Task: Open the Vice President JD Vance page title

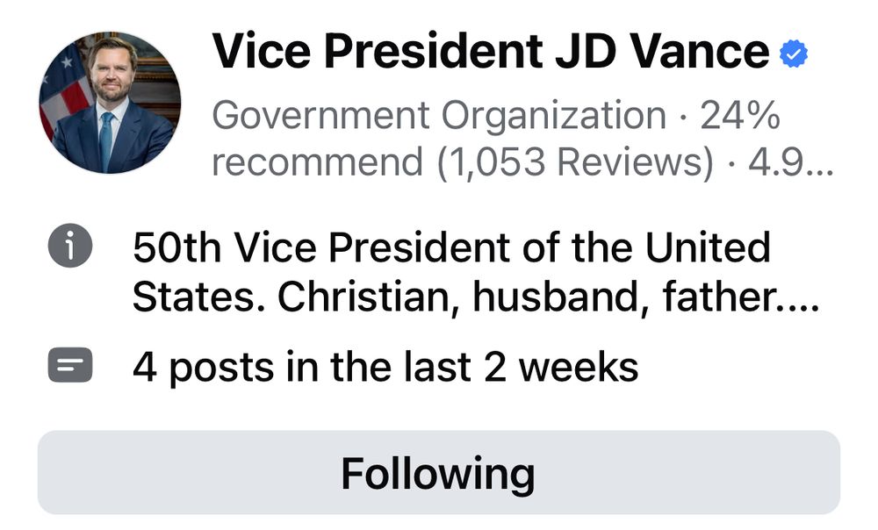Action: pyautogui.click(x=491, y=53)
